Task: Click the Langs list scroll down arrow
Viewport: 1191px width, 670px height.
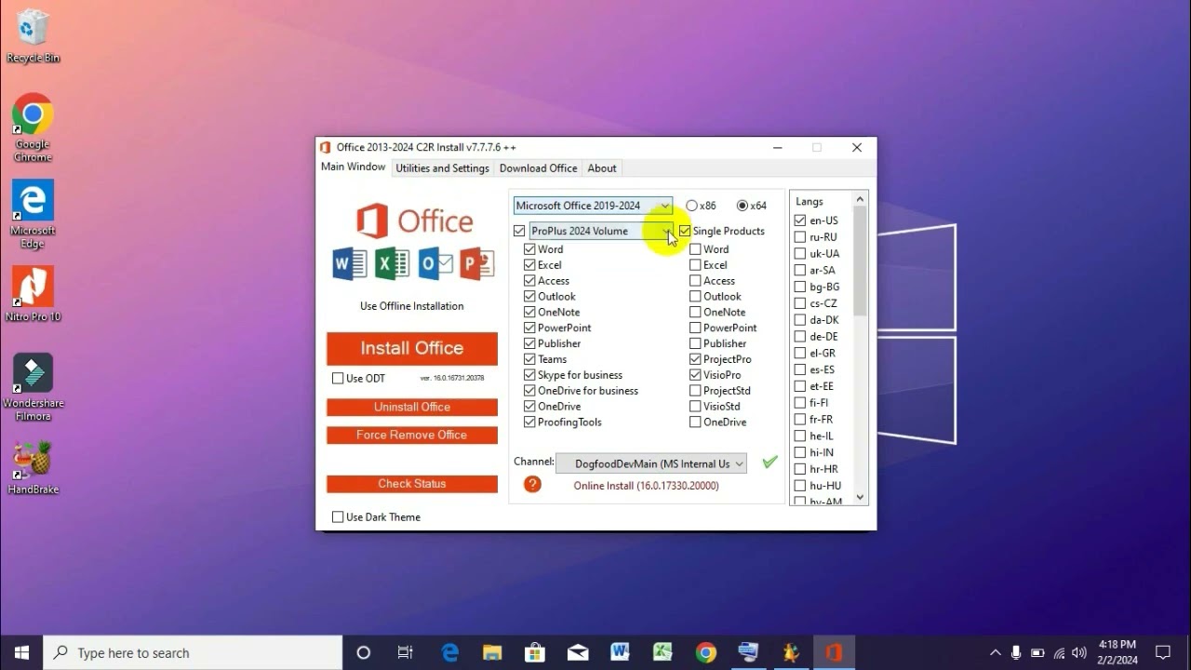Action: coord(861,498)
